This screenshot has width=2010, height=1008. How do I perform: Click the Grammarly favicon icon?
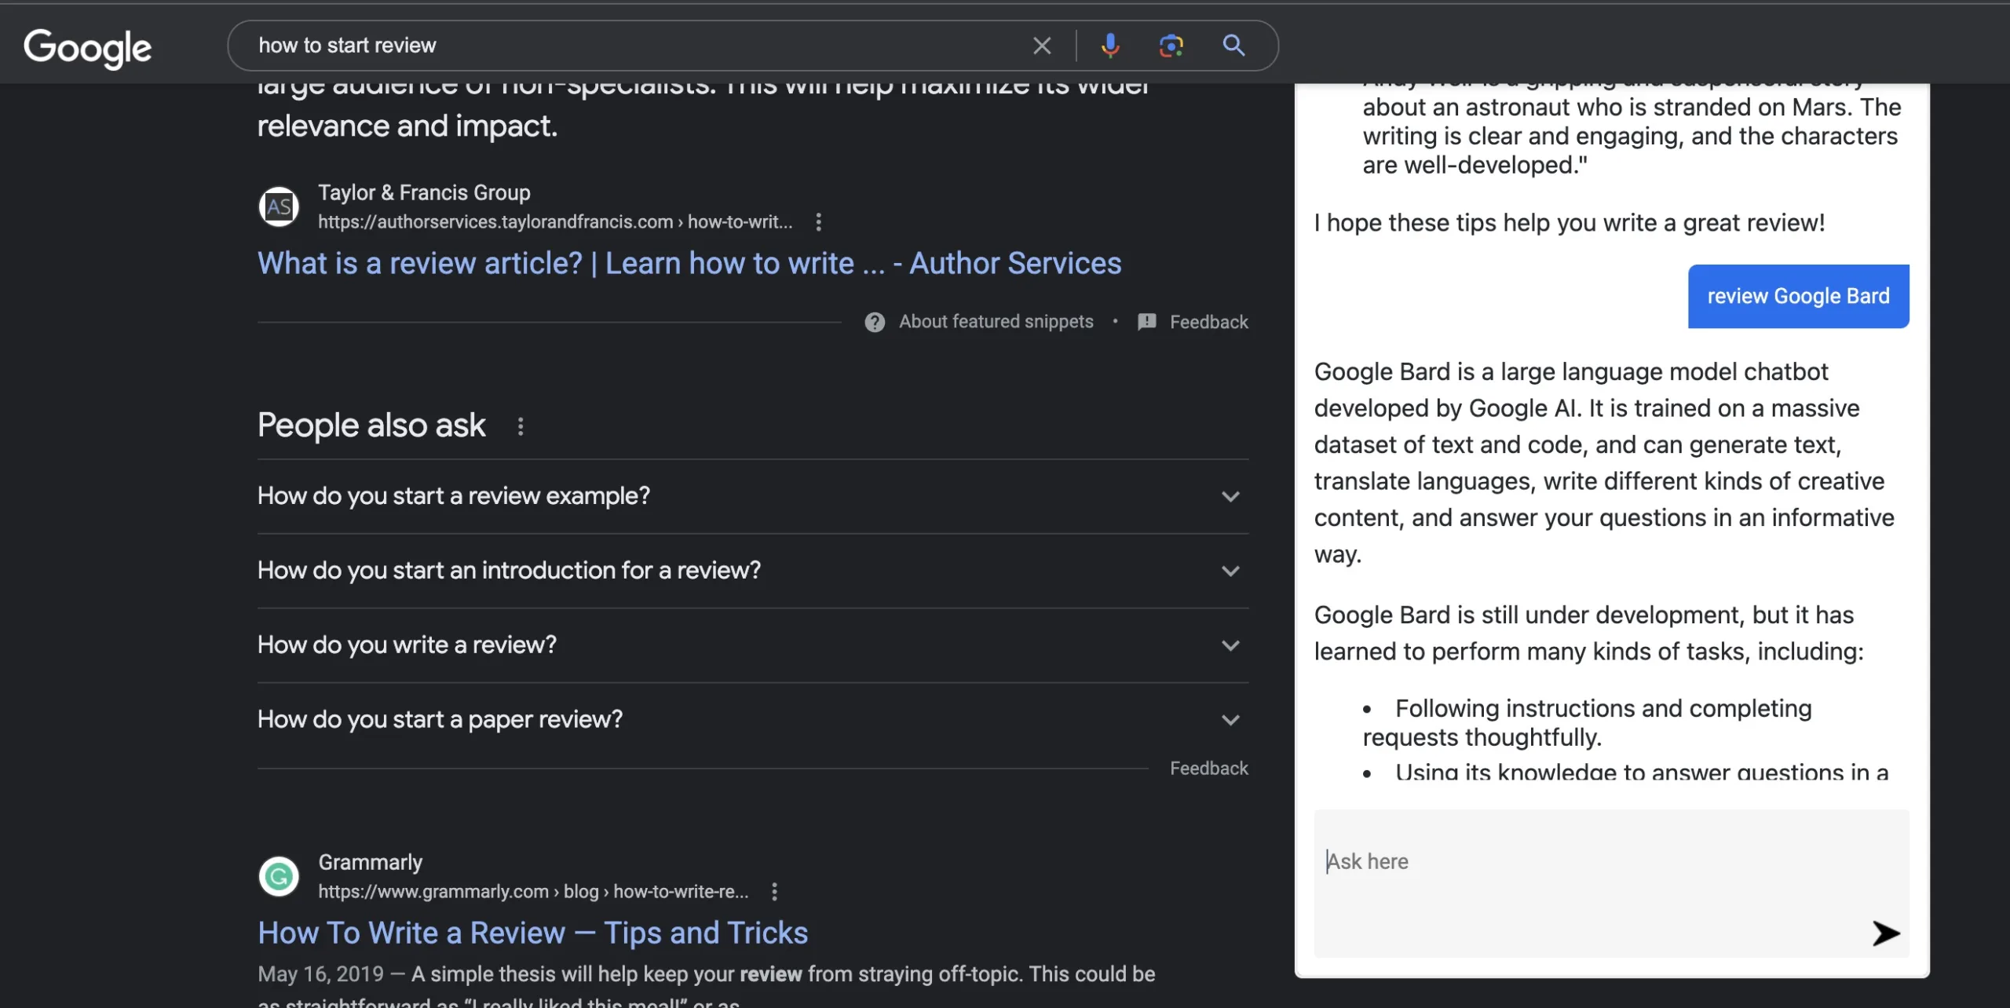point(279,876)
